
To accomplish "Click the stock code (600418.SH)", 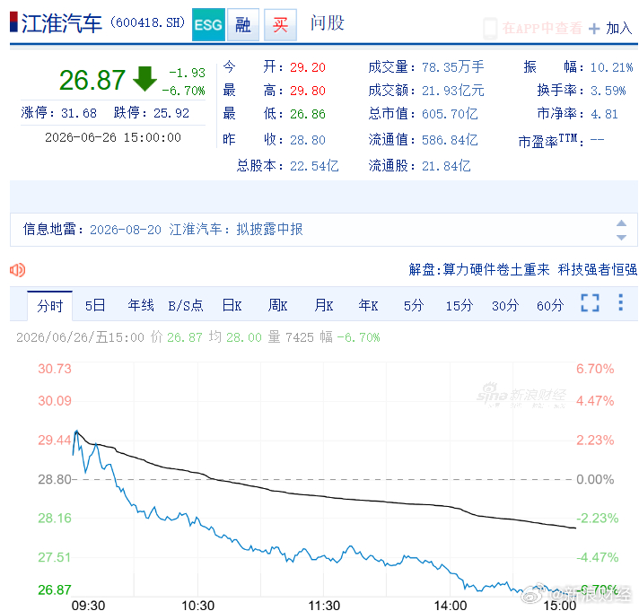I will click(147, 22).
